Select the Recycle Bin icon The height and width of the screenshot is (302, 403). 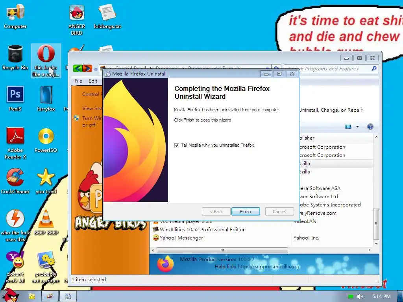click(x=15, y=58)
